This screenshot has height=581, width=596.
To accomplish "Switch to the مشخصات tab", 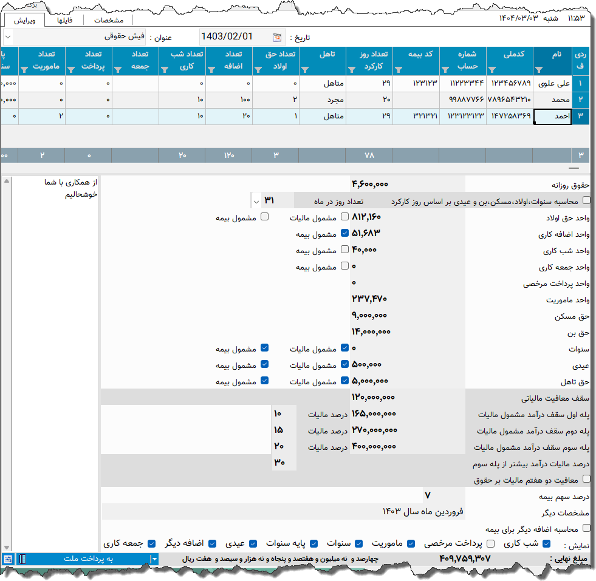I will coord(108,20).
